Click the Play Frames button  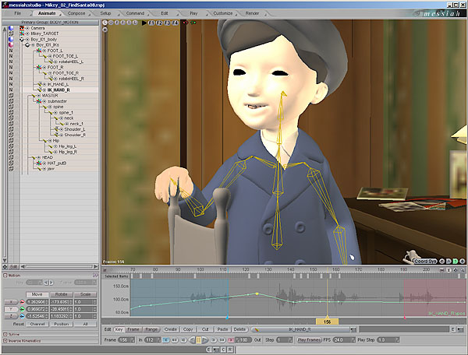pyautogui.click(x=309, y=339)
